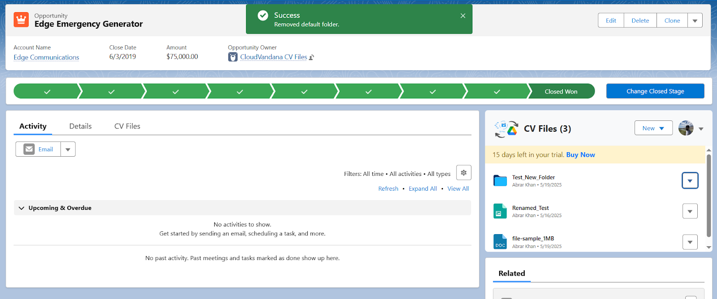Click the Email envelope icon
The width and height of the screenshot is (717, 299).
tap(29, 149)
